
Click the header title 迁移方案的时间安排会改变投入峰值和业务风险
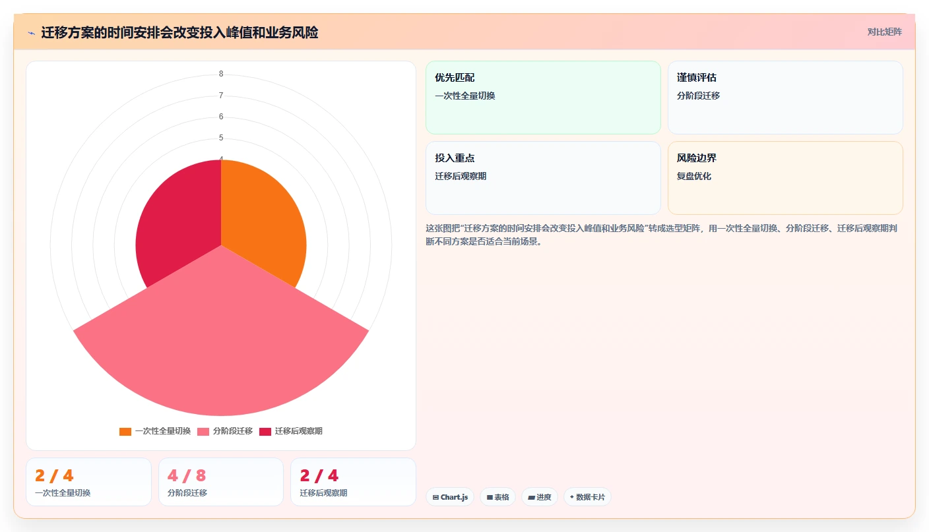[x=179, y=32]
